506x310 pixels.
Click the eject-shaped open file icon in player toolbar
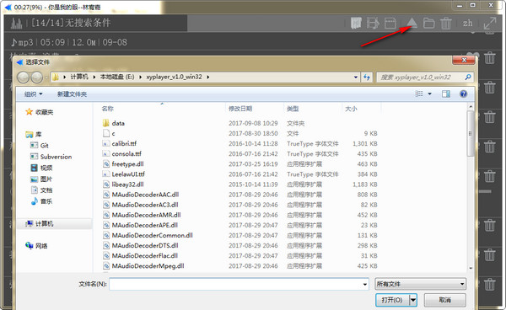(412, 24)
